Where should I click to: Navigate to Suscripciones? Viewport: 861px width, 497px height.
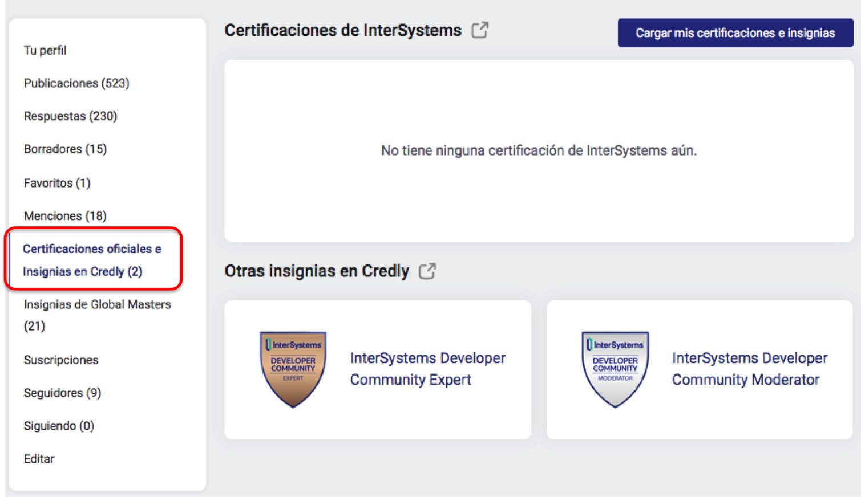61,360
